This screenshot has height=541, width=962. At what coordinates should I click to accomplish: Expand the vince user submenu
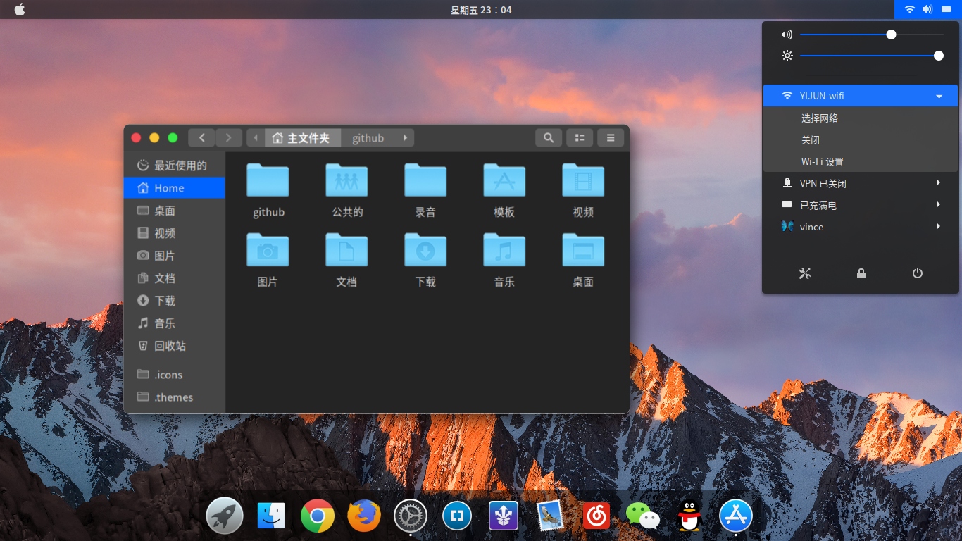[x=860, y=227]
